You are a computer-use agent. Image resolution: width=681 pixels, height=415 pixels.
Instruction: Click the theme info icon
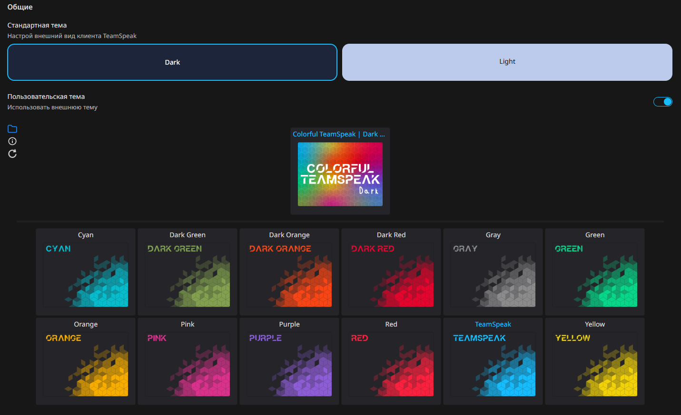click(x=12, y=141)
